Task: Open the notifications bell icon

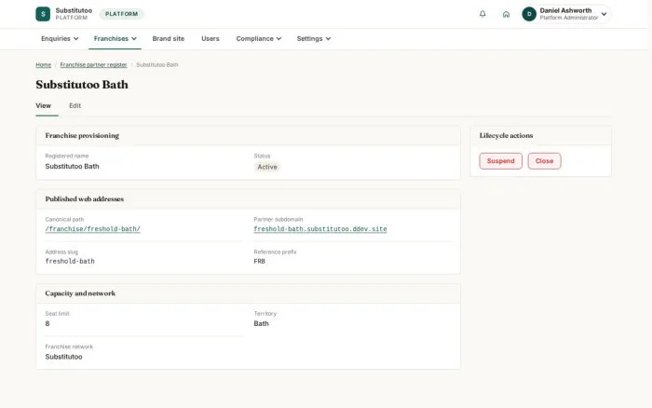Action: coord(482,14)
